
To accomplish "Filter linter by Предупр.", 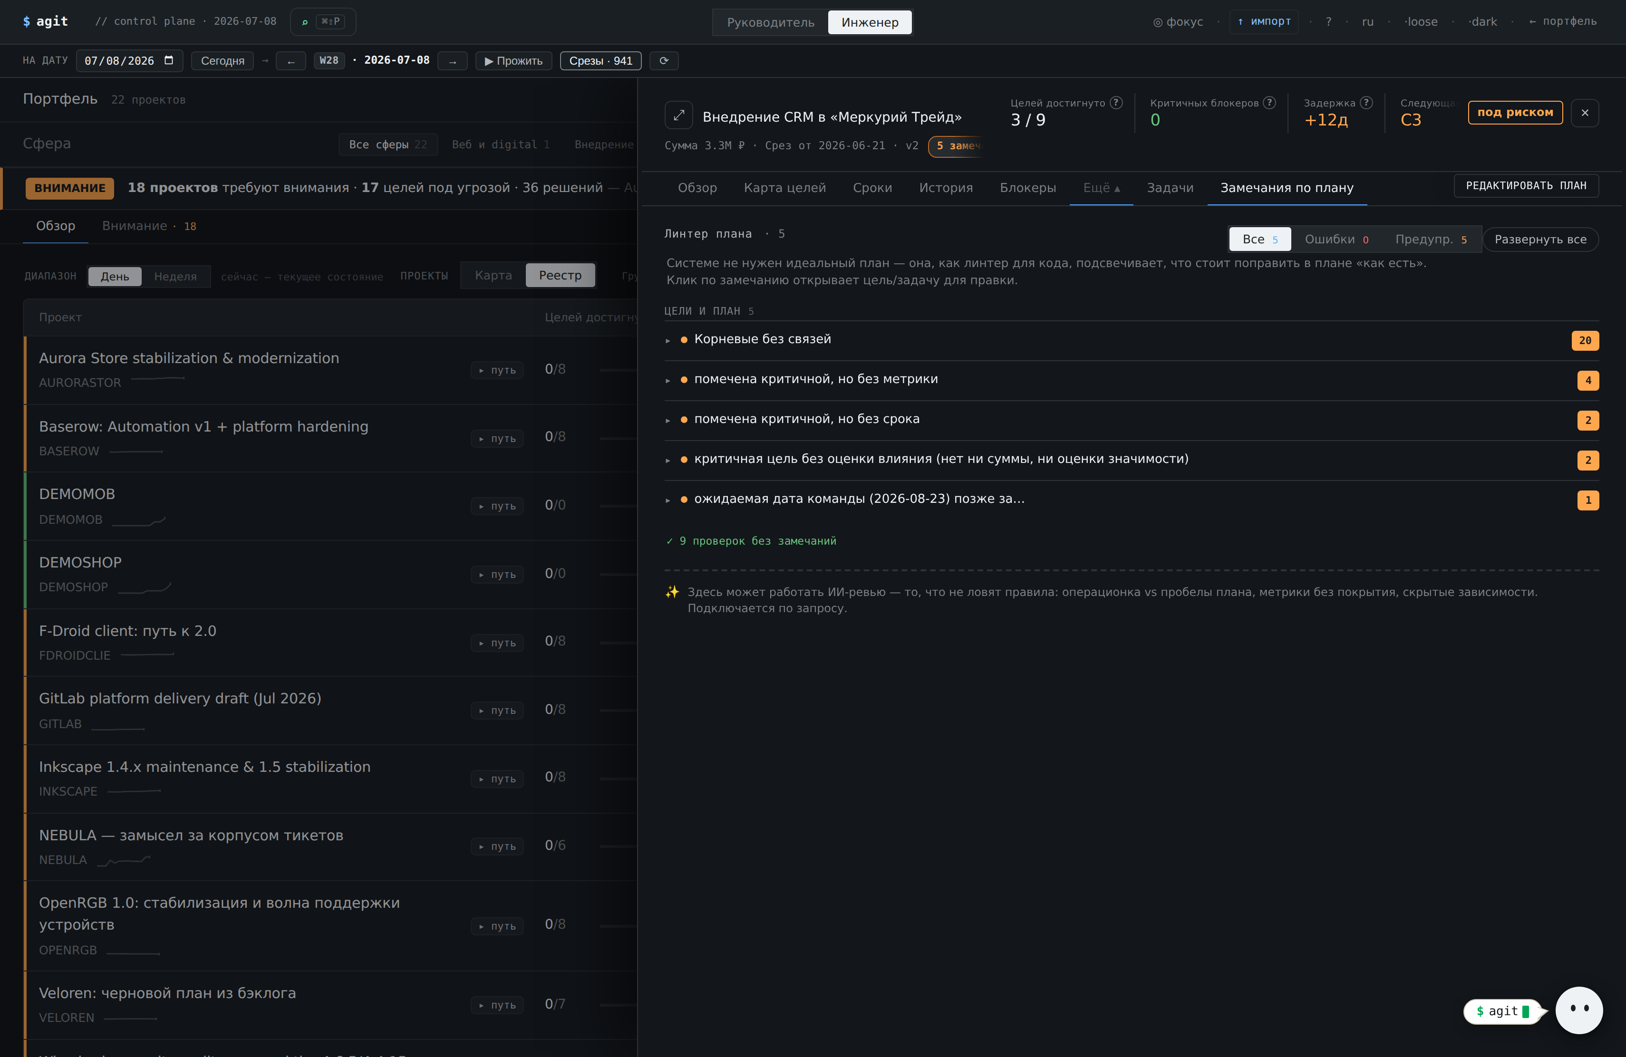I will 1431,240.
